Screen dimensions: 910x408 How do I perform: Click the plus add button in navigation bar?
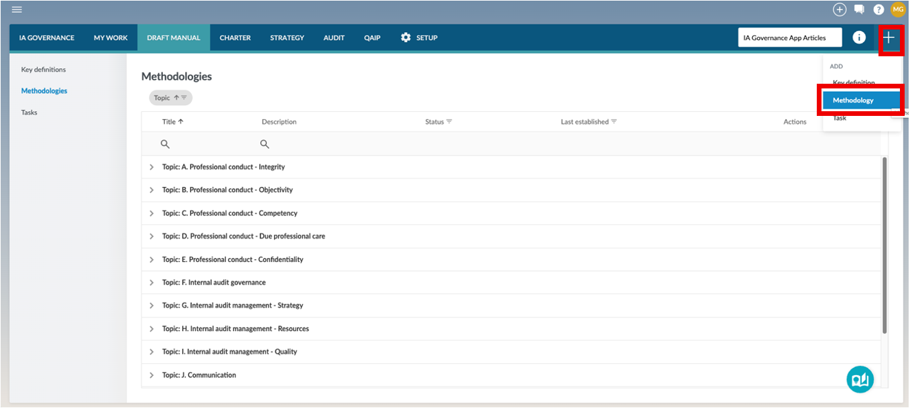pyautogui.click(x=889, y=38)
